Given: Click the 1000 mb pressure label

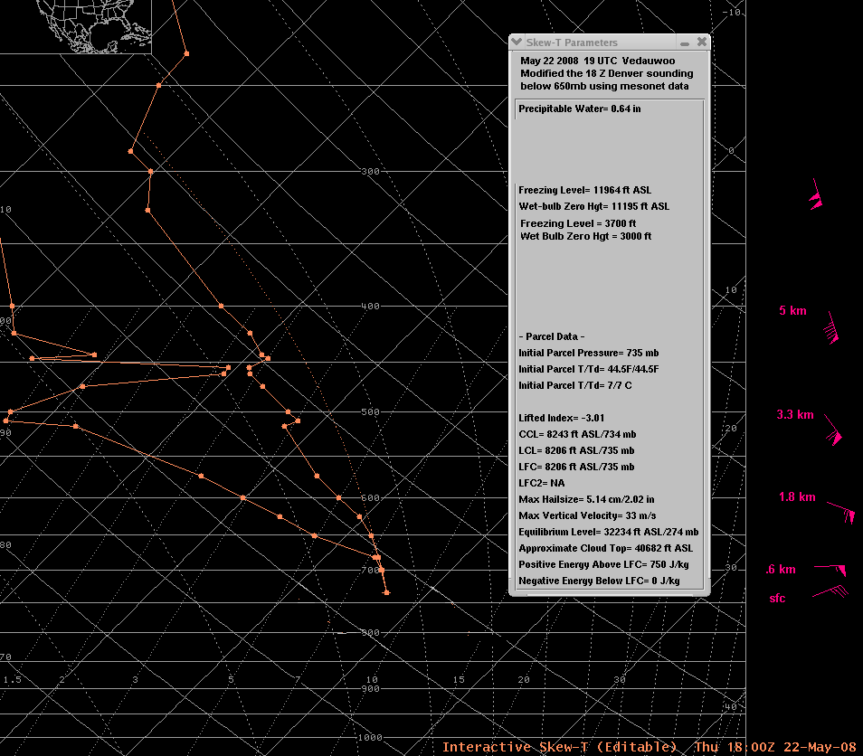Looking at the screenshot, I should [370, 738].
